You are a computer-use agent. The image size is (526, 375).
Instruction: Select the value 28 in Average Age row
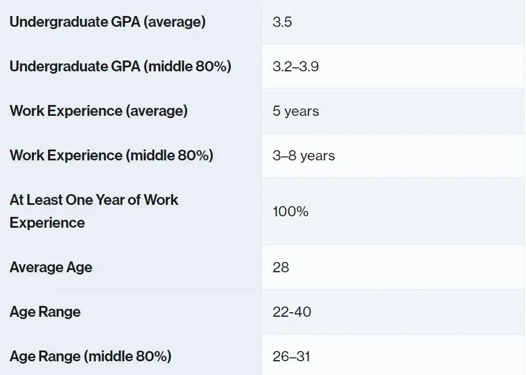[281, 268]
